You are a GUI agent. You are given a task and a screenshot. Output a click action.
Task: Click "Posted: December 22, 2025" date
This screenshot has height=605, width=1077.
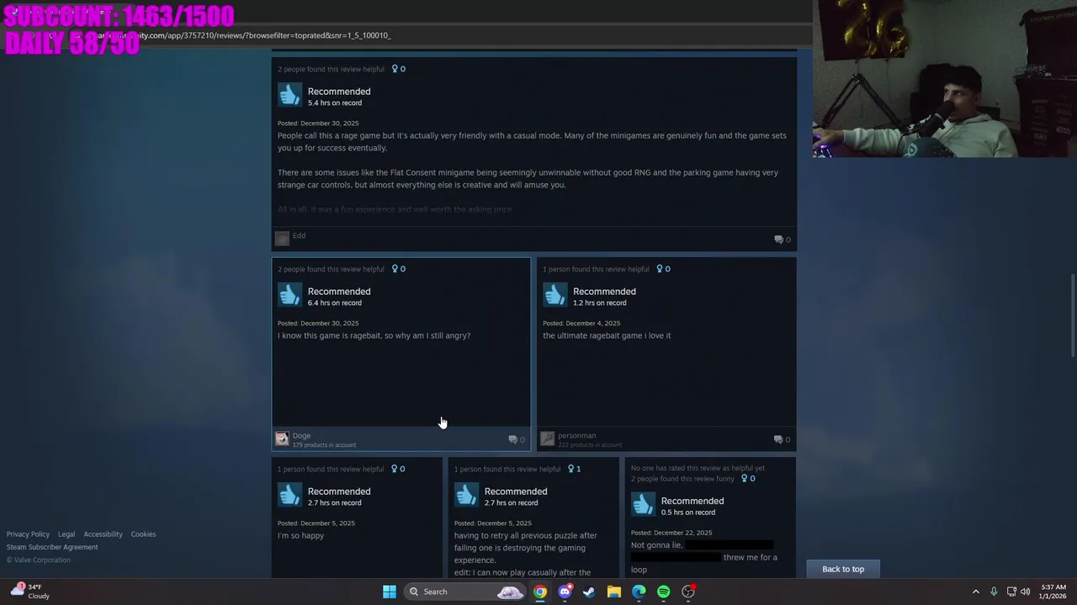pyautogui.click(x=671, y=533)
